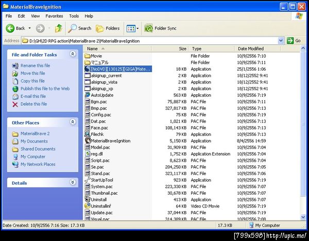Select the Stand.pac file name
The height and width of the screenshot is (241, 309).
(100, 174)
